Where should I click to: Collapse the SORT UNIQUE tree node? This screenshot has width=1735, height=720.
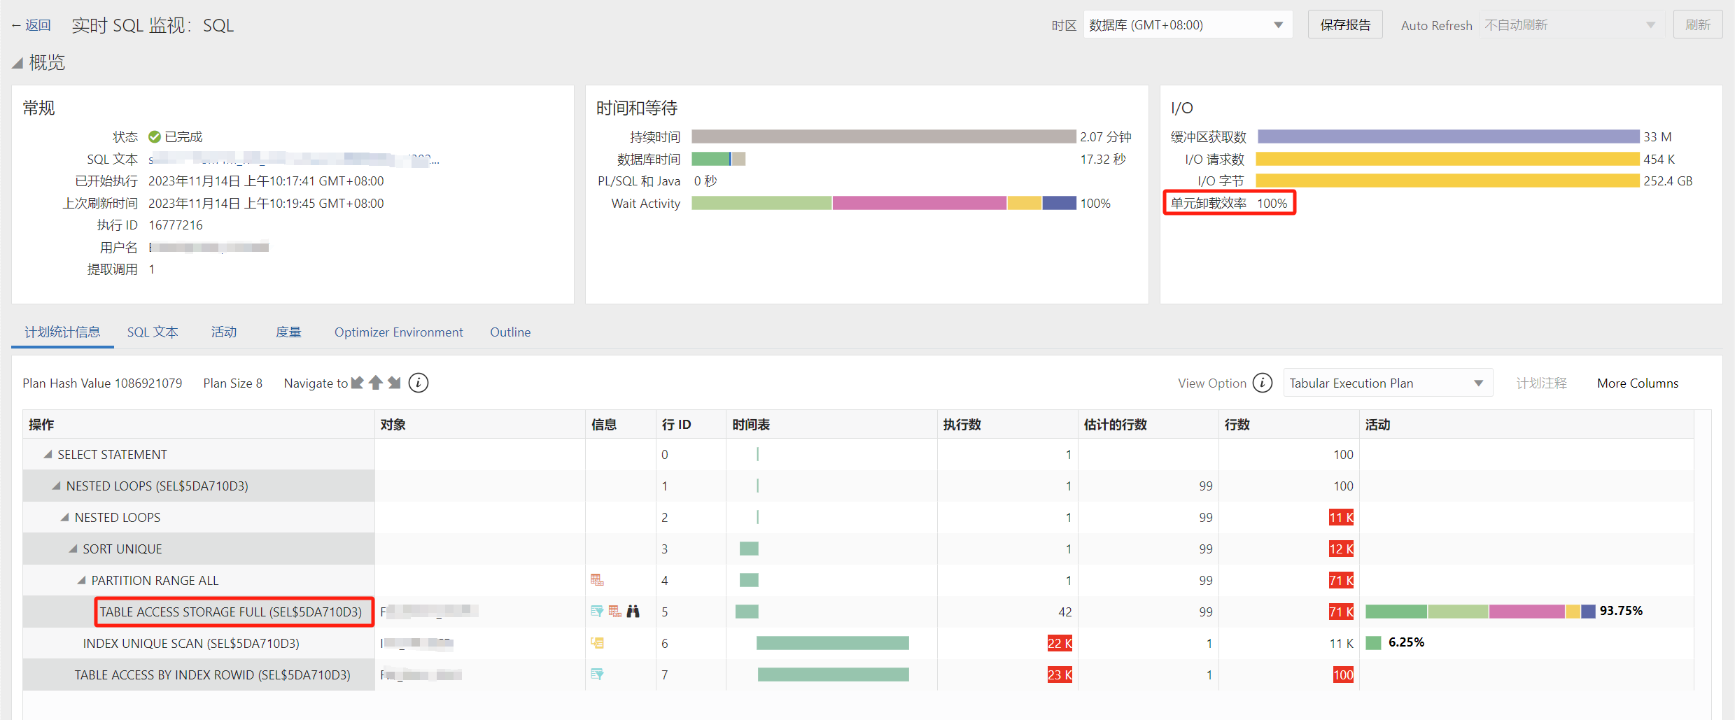(73, 549)
